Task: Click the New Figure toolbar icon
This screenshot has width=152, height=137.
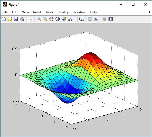Action: pyautogui.click(x=4, y=19)
